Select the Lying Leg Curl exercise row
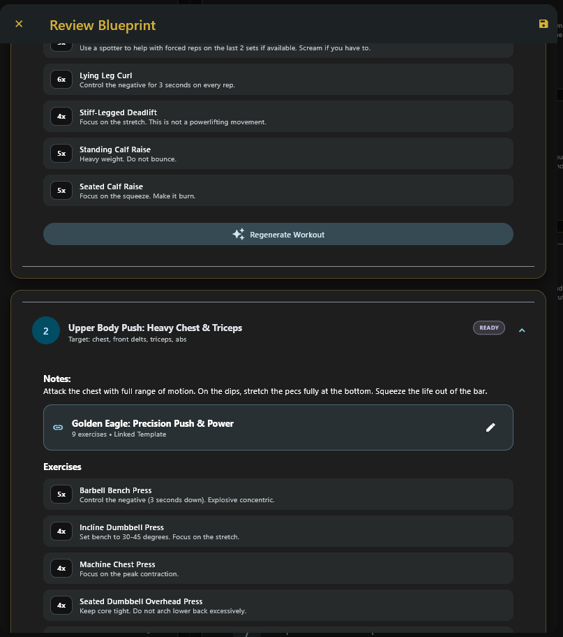Screen dimensions: 563x637 pyautogui.click(x=278, y=79)
